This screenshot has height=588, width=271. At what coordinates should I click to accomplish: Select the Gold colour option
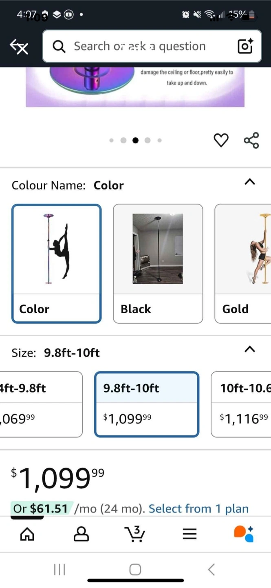(243, 263)
